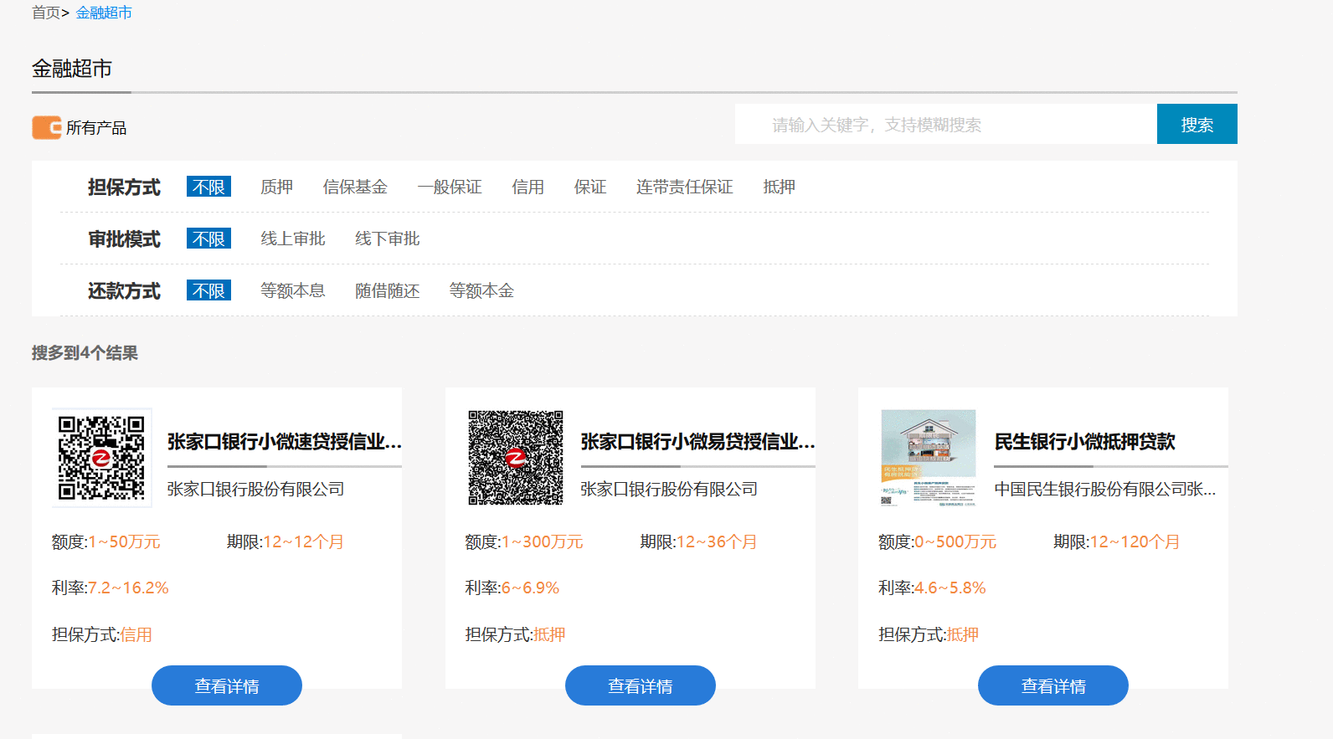Focus the keyword search input field
The height and width of the screenshot is (739, 1333).
tap(946, 124)
